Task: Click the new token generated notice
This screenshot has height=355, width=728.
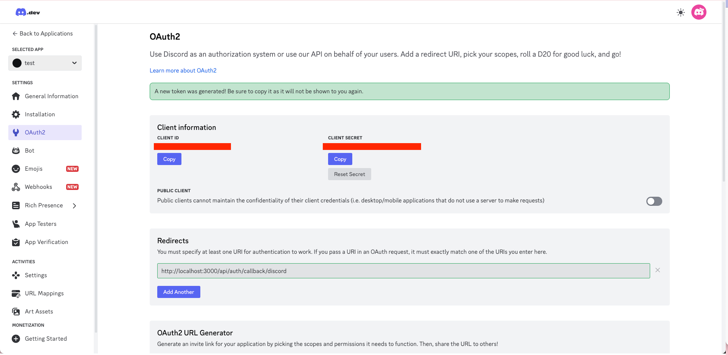Action: (410, 91)
